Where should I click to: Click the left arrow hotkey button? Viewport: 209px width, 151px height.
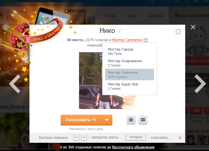tap(76, 137)
